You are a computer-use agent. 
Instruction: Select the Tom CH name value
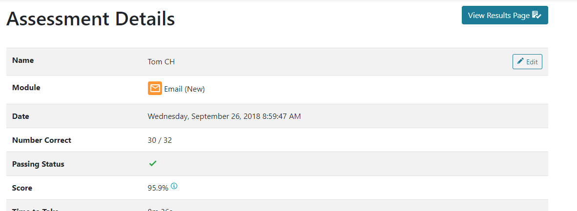161,62
